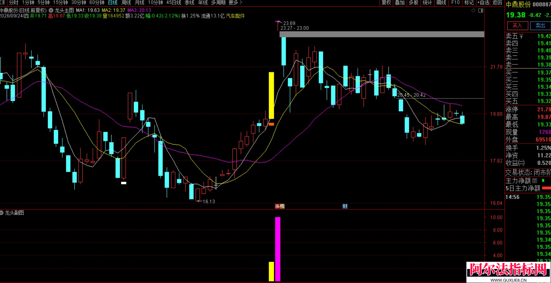The image size is (551, 283).
Task: Open the 统计 statistics tool
Action: (427, 3)
